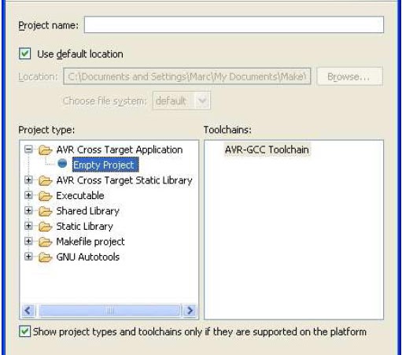Click the Static Library folder icon
402x355 pixels.
[x=46, y=227]
